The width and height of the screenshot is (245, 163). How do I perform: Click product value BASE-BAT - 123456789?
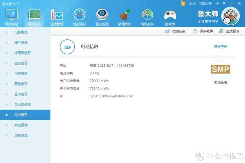(x=112, y=66)
